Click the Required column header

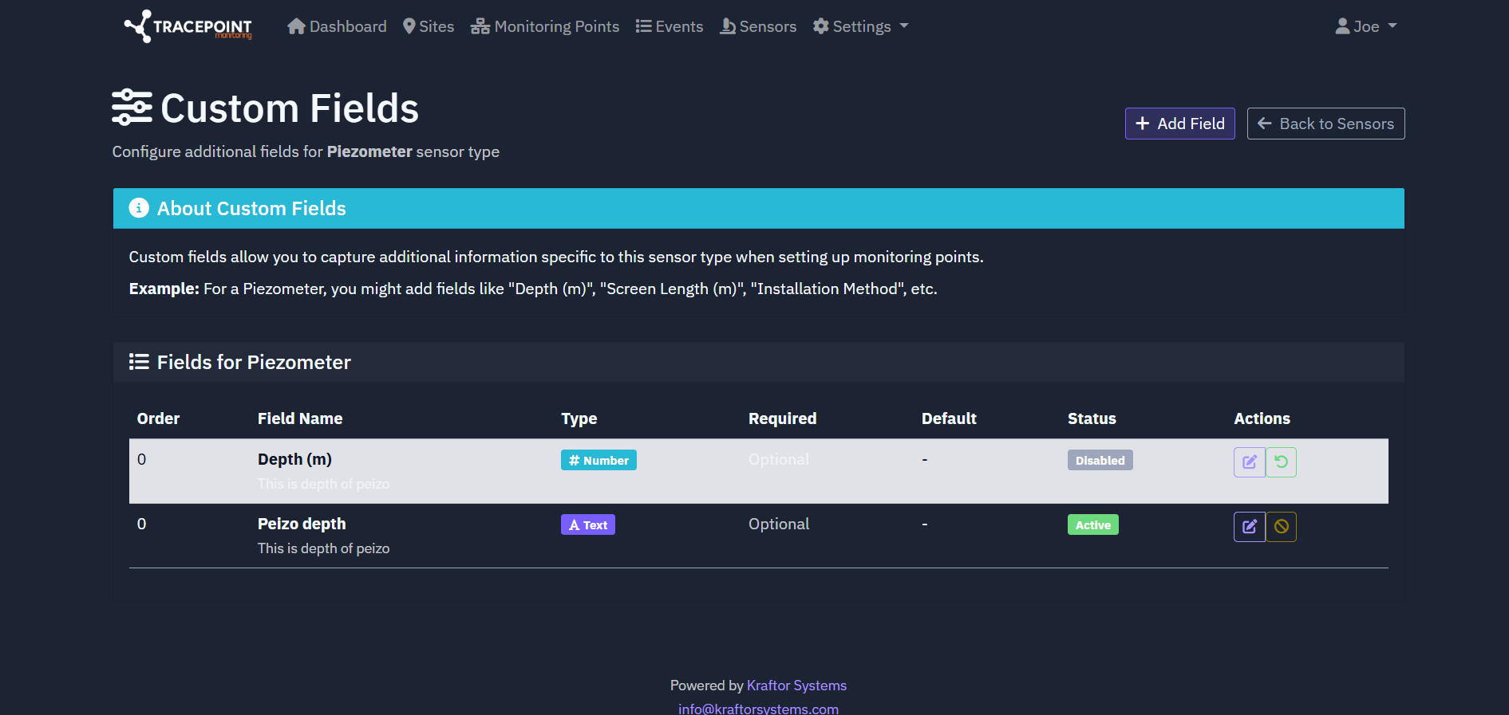click(782, 418)
